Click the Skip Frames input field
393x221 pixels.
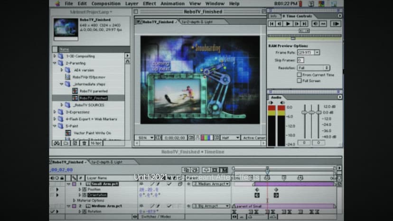coord(300,60)
